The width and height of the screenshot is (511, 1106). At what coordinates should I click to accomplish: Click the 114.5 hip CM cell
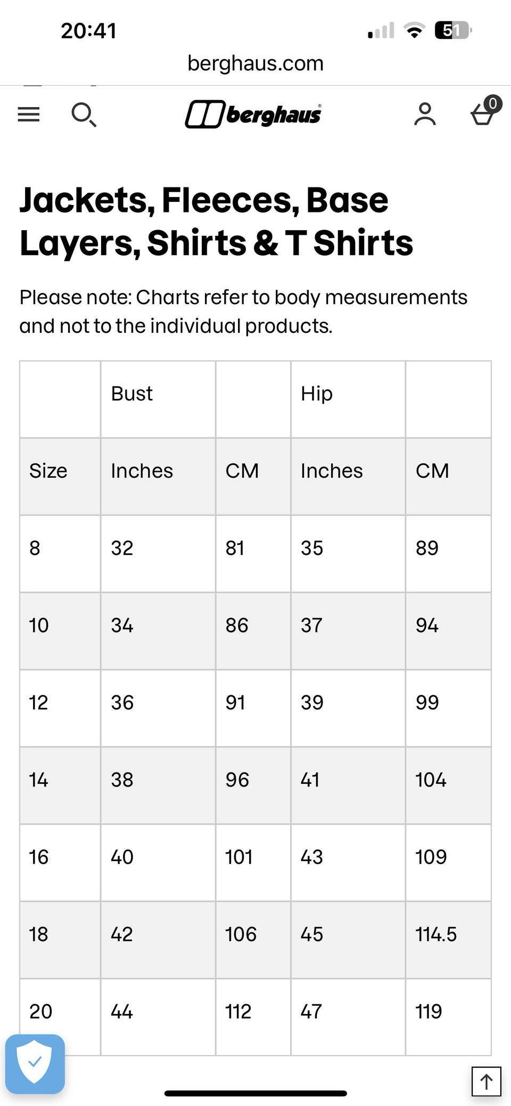pyautogui.click(x=436, y=934)
